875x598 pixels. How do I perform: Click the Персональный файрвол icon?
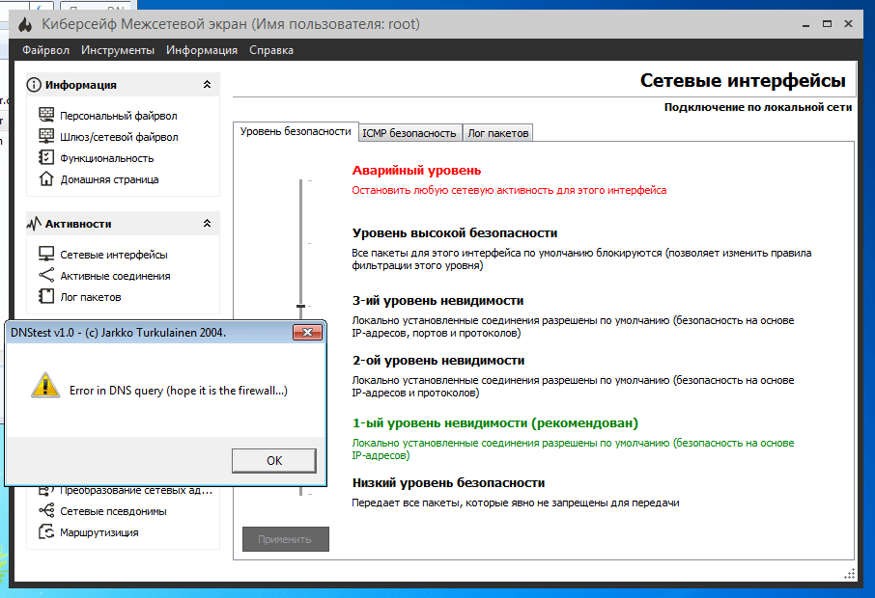[45, 116]
